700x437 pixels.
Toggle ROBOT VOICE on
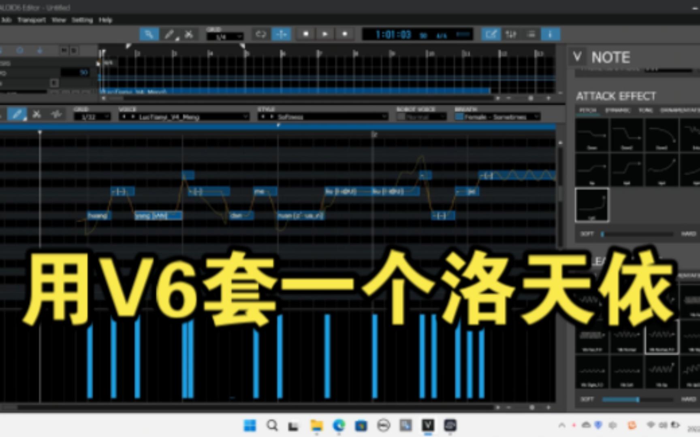401,117
